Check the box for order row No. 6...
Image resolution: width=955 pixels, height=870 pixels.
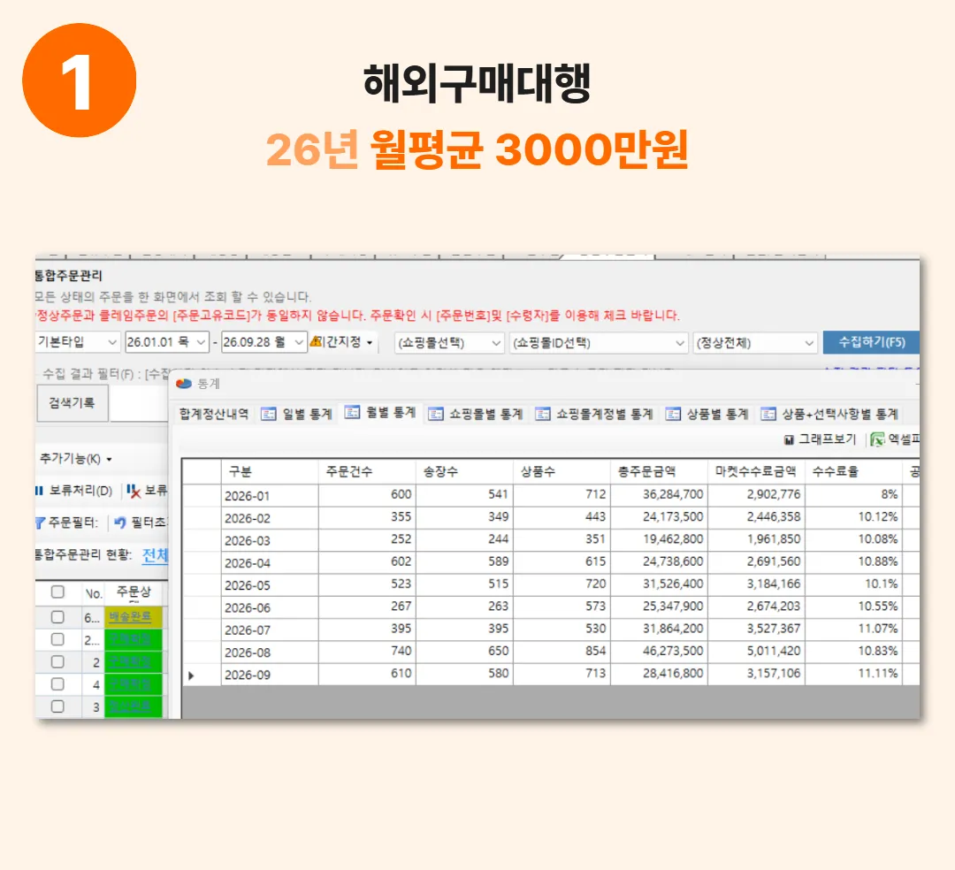pos(57,617)
